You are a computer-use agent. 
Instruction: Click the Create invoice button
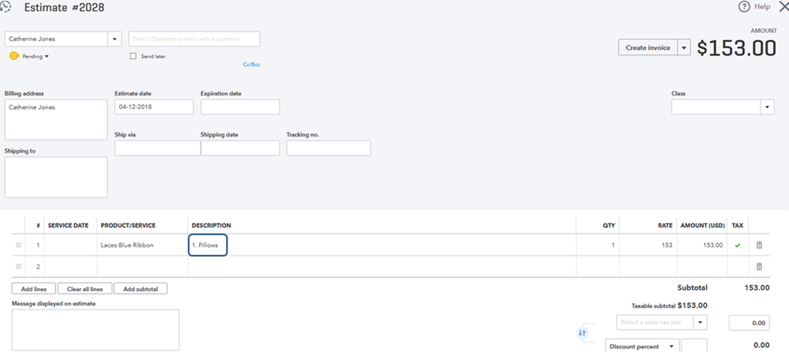tap(648, 48)
